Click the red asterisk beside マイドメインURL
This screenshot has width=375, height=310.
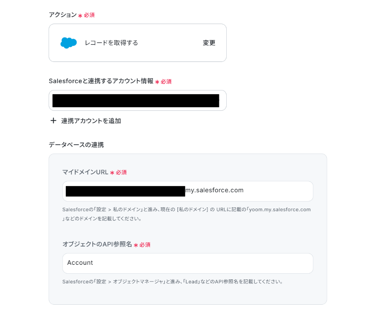[112, 173]
